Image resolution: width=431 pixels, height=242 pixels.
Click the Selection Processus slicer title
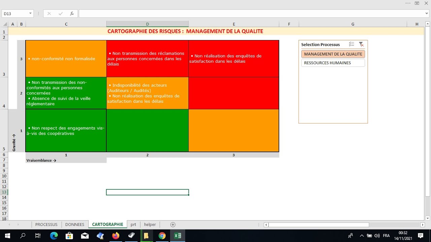(320, 44)
